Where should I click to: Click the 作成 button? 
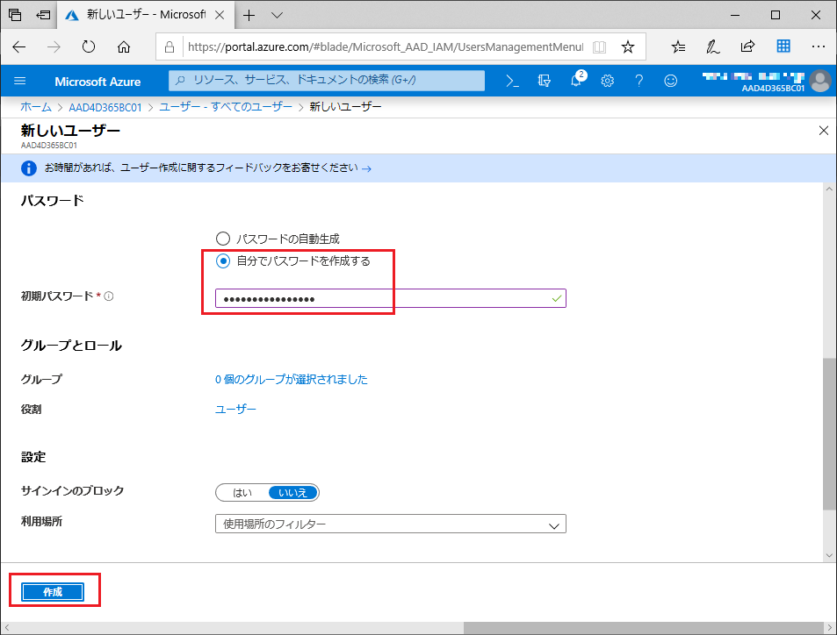click(53, 592)
